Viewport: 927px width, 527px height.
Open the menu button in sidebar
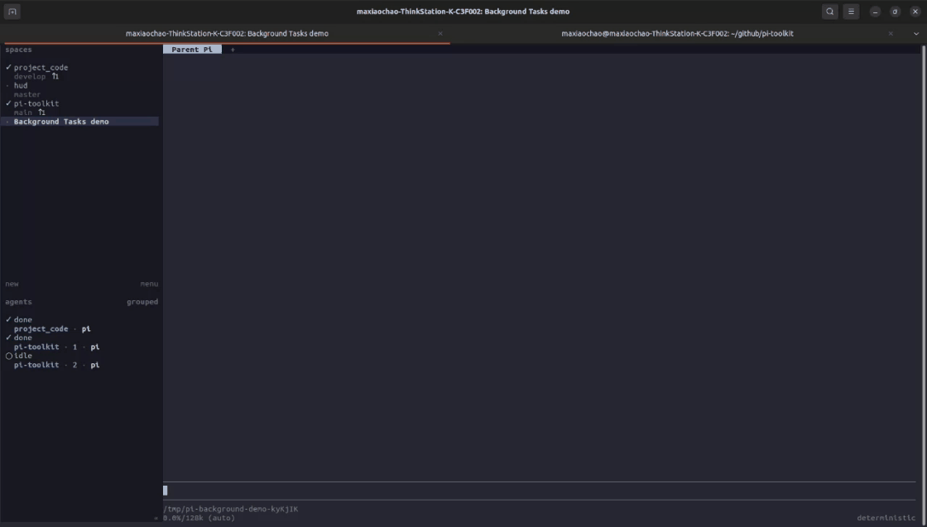[x=149, y=284]
